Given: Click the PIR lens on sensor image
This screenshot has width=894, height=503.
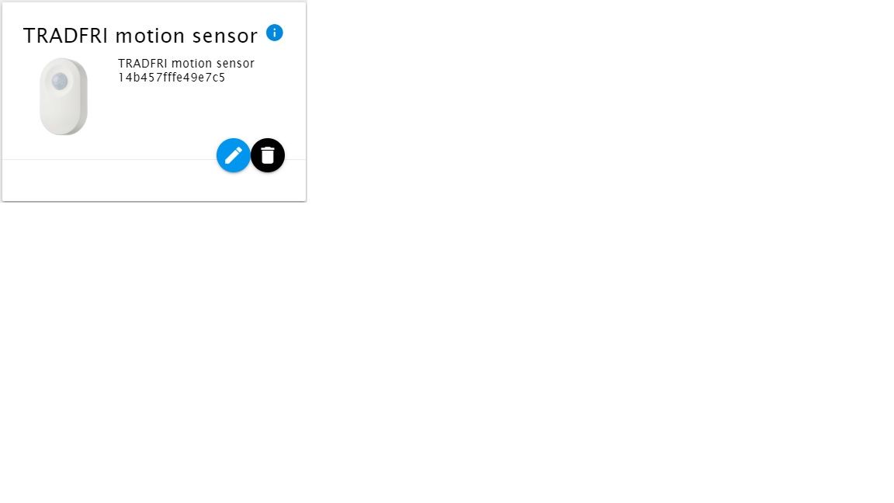Looking at the screenshot, I should (x=60, y=81).
